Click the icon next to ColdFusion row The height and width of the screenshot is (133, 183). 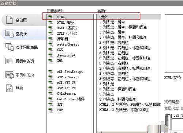tap(51, 94)
